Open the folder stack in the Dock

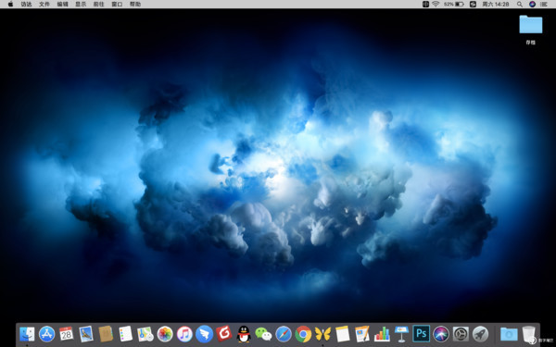509,334
